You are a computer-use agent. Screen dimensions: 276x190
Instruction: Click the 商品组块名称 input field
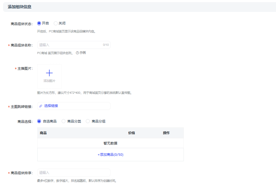point(70,45)
